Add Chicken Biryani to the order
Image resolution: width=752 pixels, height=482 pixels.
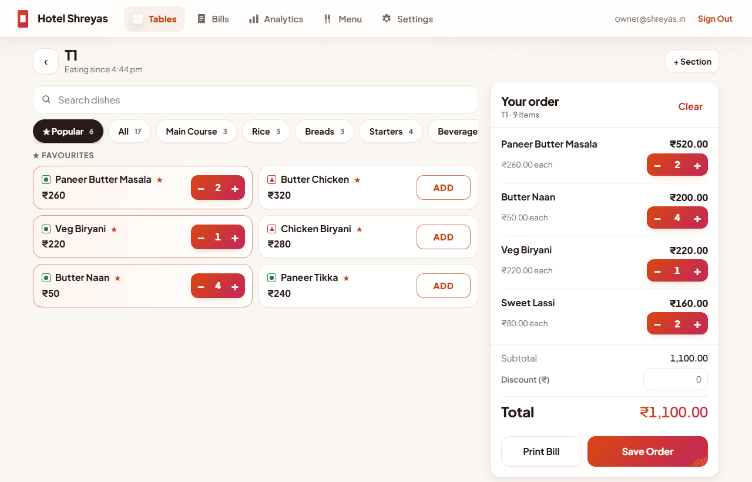[x=444, y=237]
